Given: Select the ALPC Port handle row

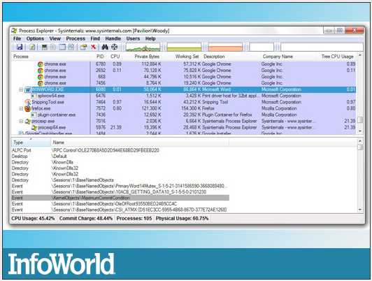Looking at the screenshot, I should [120, 150].
